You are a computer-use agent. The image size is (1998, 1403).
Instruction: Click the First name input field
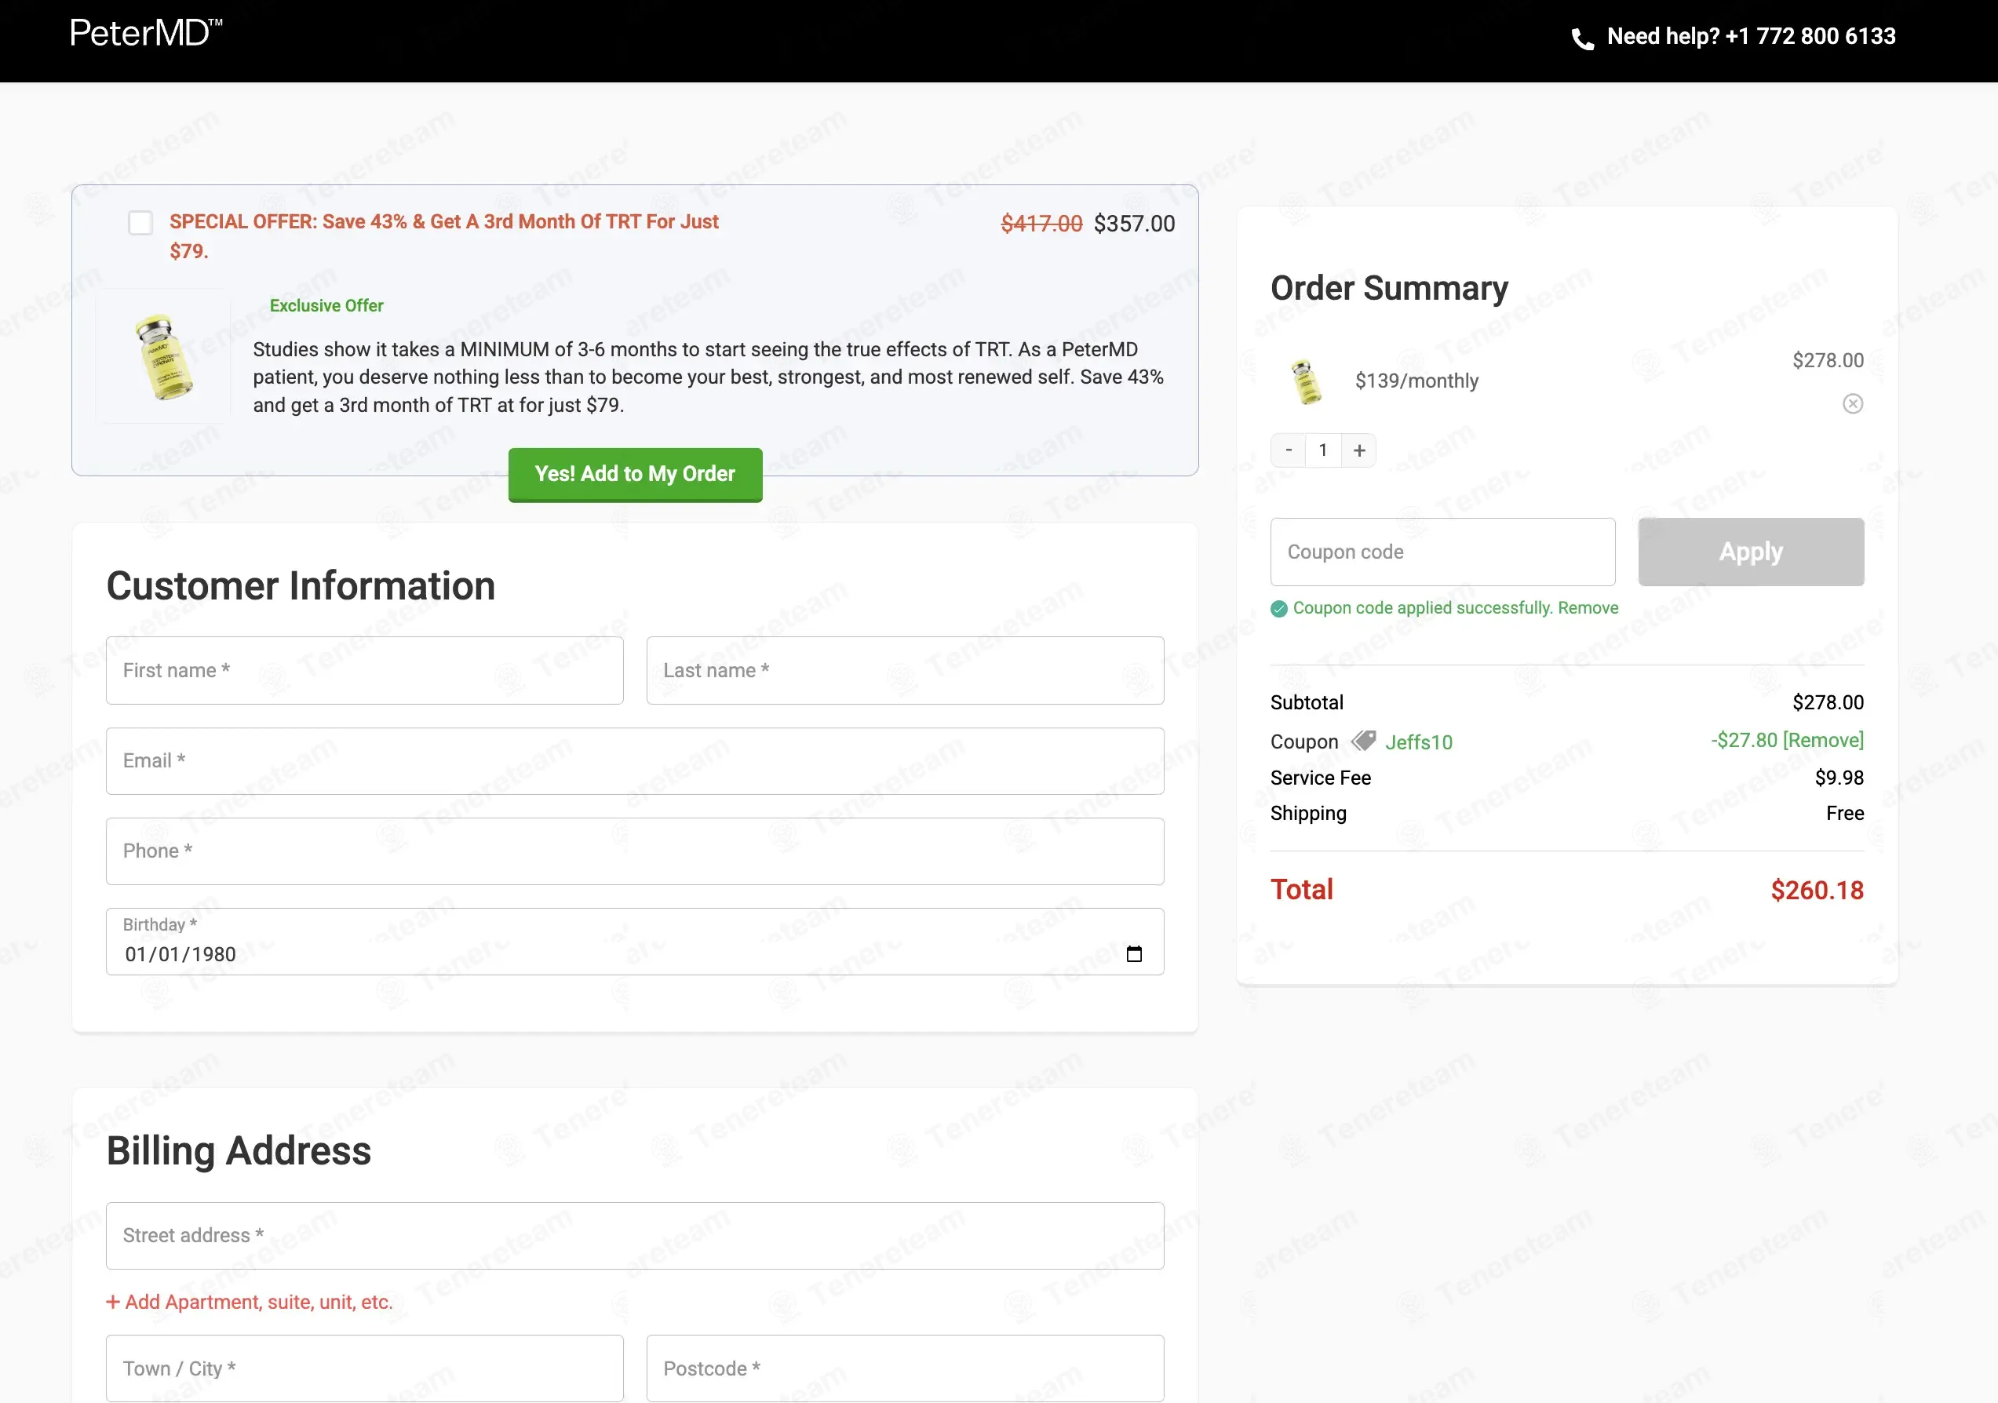click(x=365, y=670)
